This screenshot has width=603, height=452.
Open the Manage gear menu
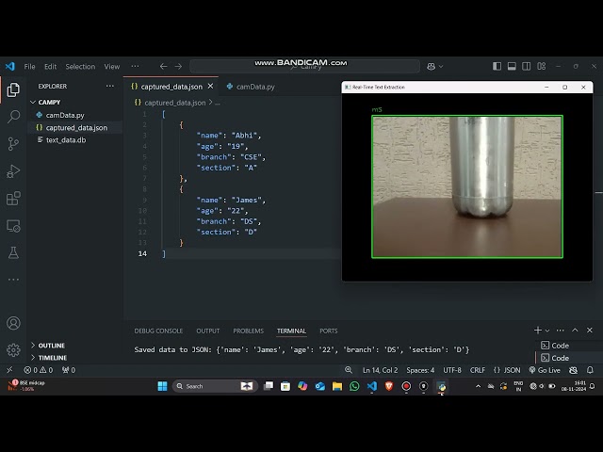pyautogui.click(x=13, y=350)
